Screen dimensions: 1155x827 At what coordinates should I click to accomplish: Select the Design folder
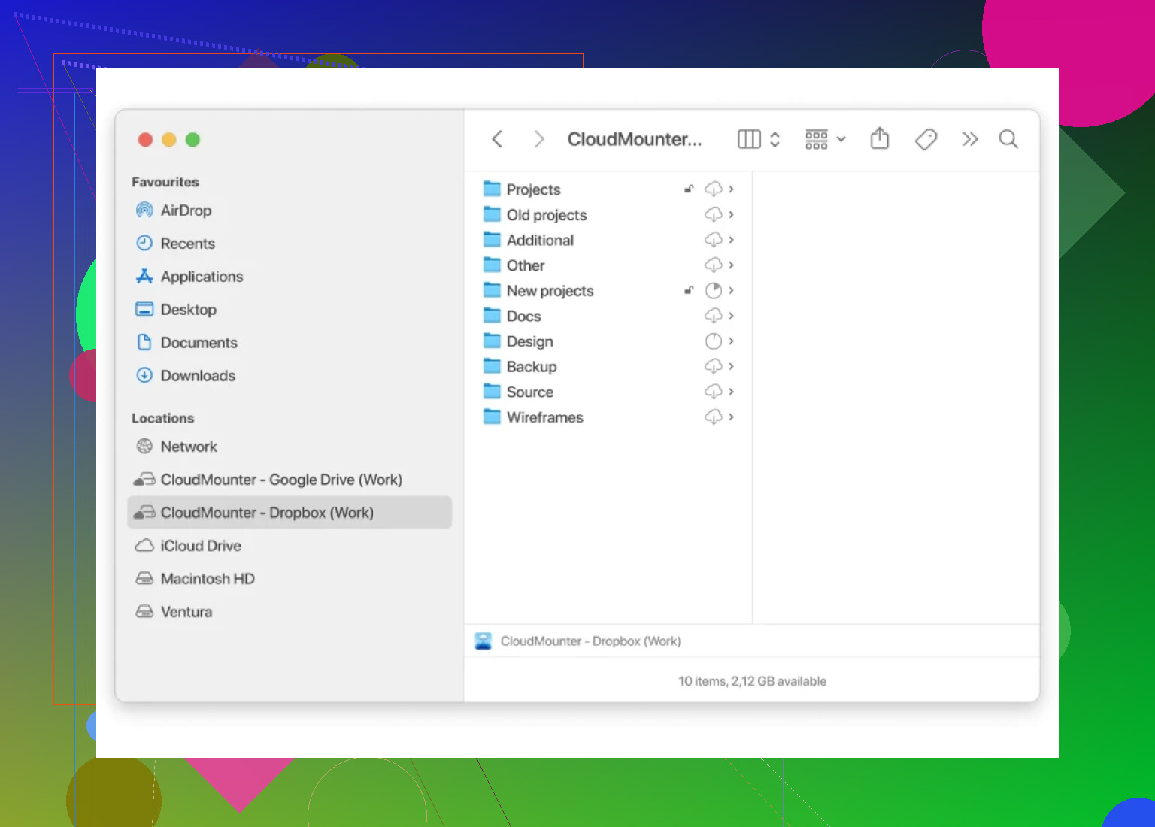608,341
